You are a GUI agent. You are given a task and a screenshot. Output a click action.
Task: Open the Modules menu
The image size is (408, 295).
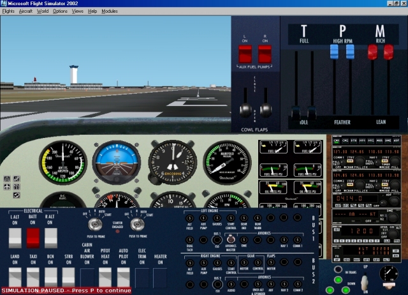pyautogui.click(x=110, y=11)
